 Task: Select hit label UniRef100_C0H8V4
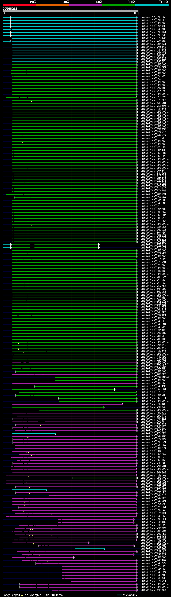(153, 171)
